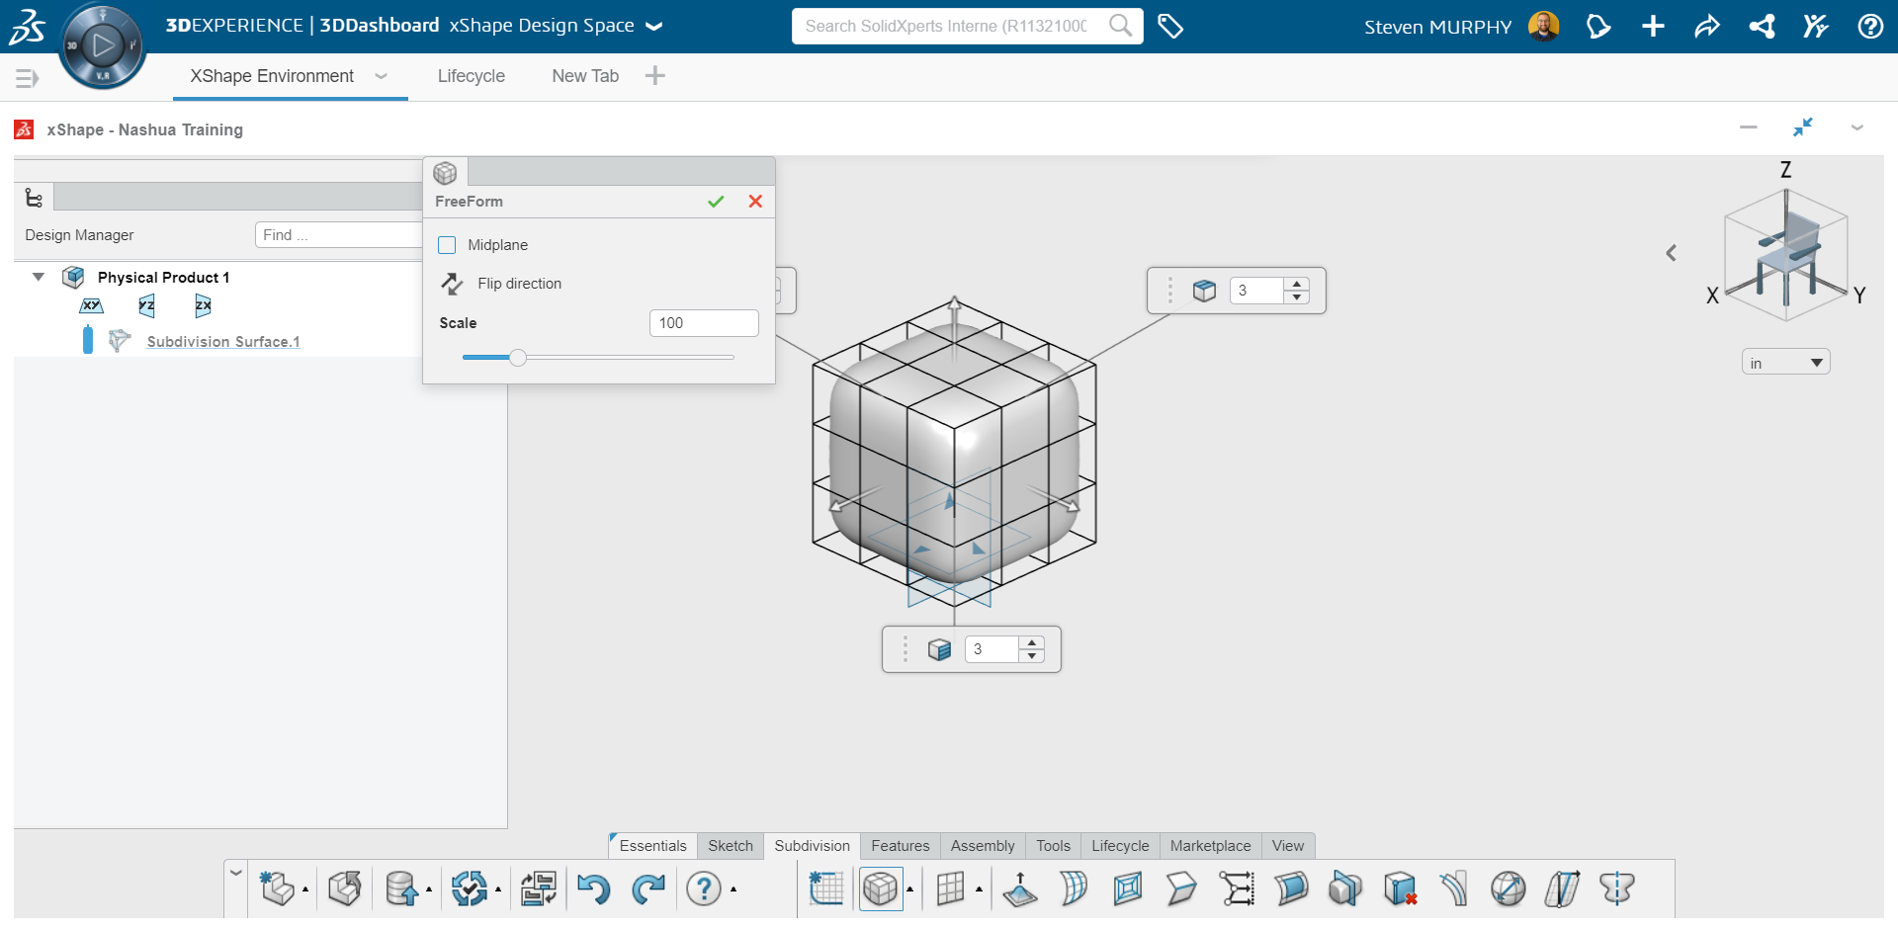The width and height of the screenshot is (1898, 930).
Task: Open the box primitive tool dropdown arrow
Action: [910, 889]
